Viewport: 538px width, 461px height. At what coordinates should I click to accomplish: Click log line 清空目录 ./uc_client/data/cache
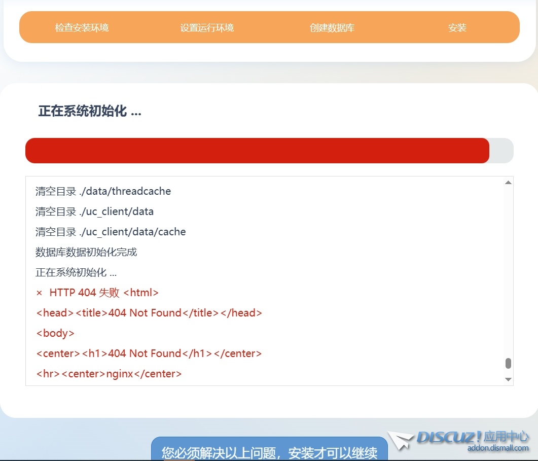coord(111,232)
